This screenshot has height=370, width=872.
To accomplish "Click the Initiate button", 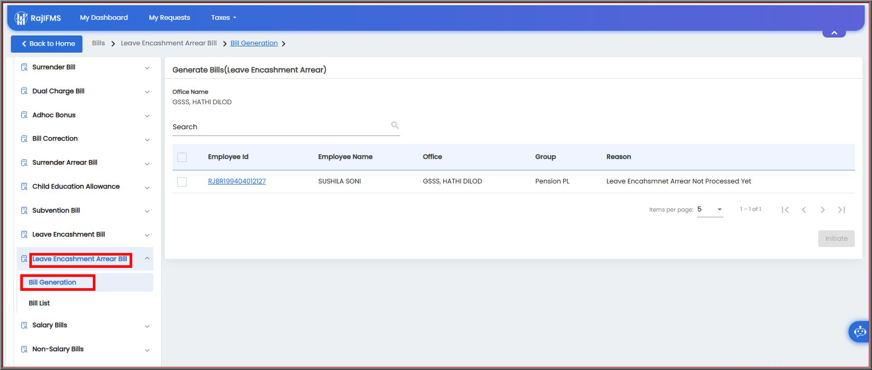I will [837, 239].
